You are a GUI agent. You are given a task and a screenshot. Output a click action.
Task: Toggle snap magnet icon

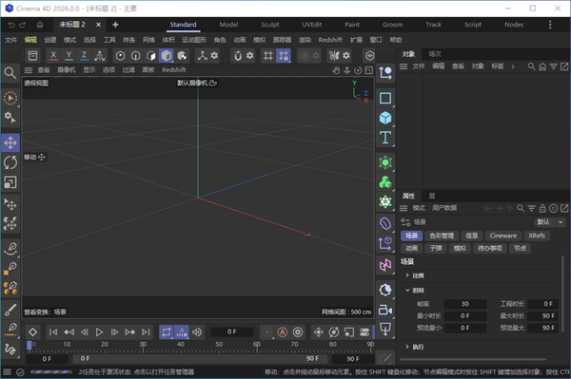pos(238,56)
